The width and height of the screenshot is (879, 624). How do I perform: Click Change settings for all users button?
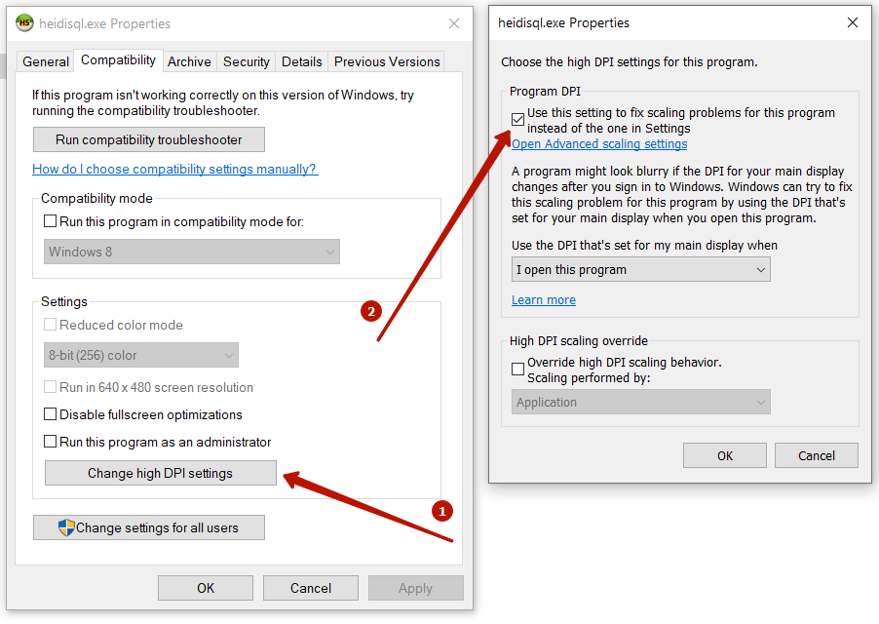(148, 527)
